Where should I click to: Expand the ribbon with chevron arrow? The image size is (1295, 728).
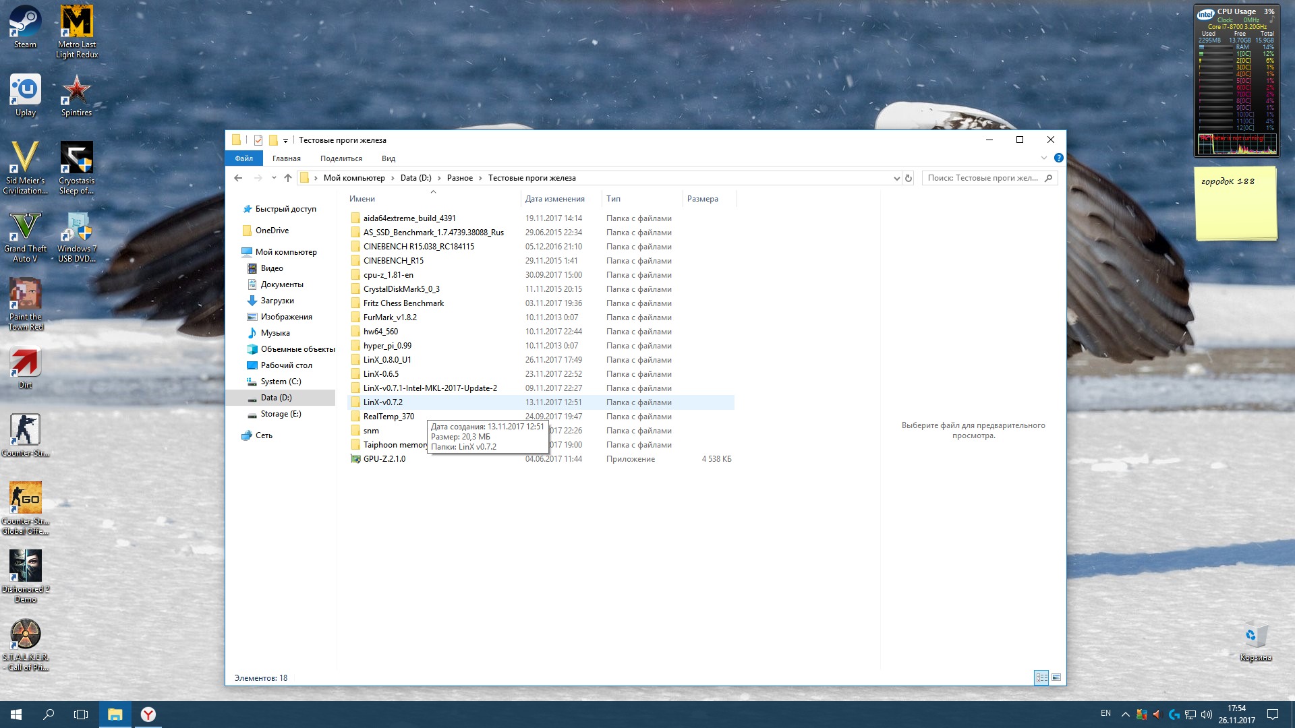pyautogui.click(x=1043, y=158)
